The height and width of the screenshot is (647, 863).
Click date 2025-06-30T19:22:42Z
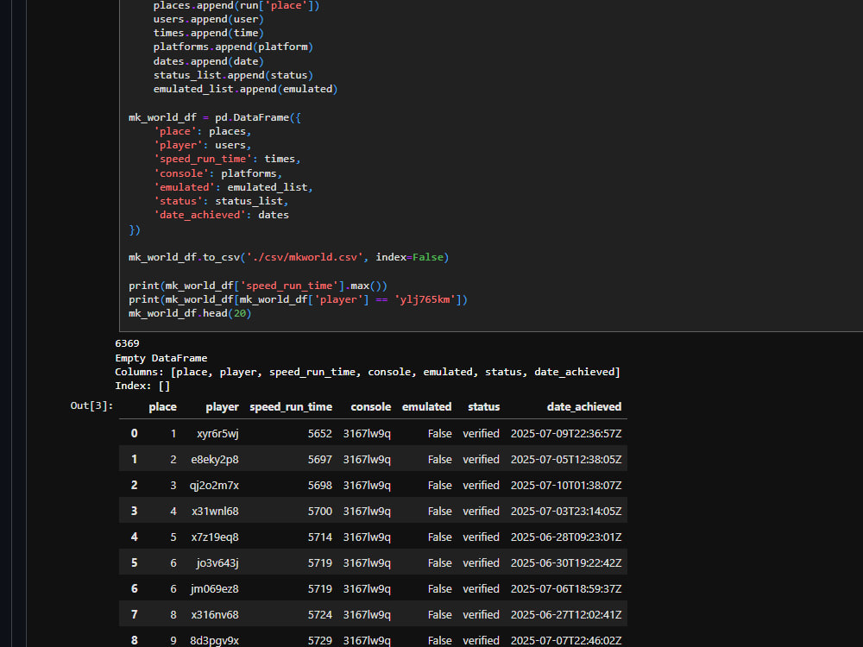click(566, 562)
